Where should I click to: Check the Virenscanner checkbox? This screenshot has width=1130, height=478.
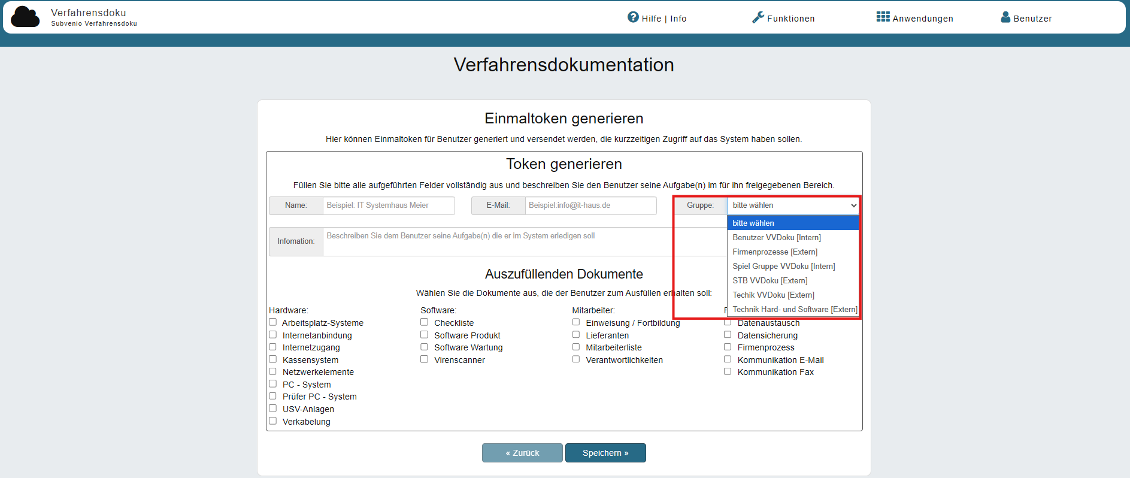425,359
